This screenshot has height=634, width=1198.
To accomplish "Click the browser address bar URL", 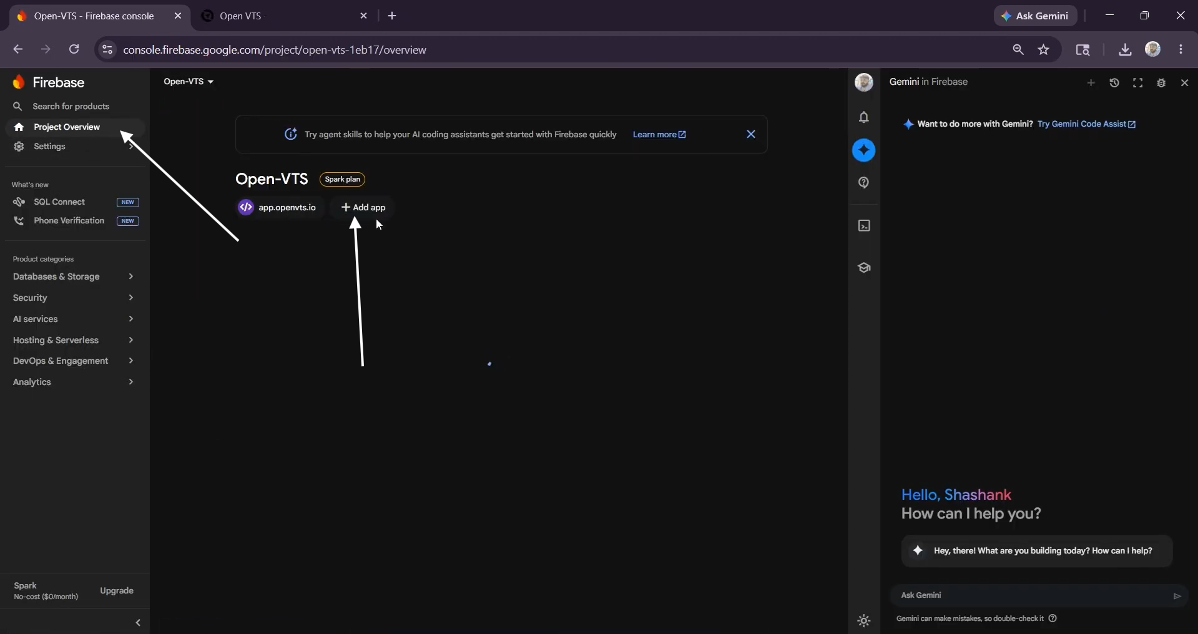I will [275, 50].
